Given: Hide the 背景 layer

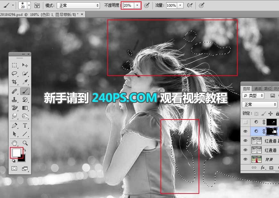Looking at the screenshot, I should 245,159.
